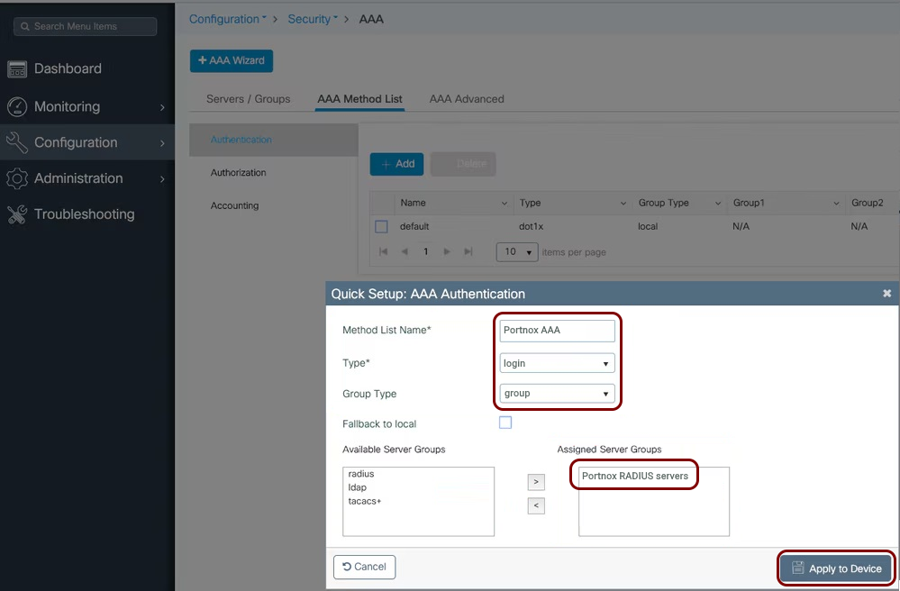
Task: Click the Configuration wrench icon
Action: (x=17, y=142)
